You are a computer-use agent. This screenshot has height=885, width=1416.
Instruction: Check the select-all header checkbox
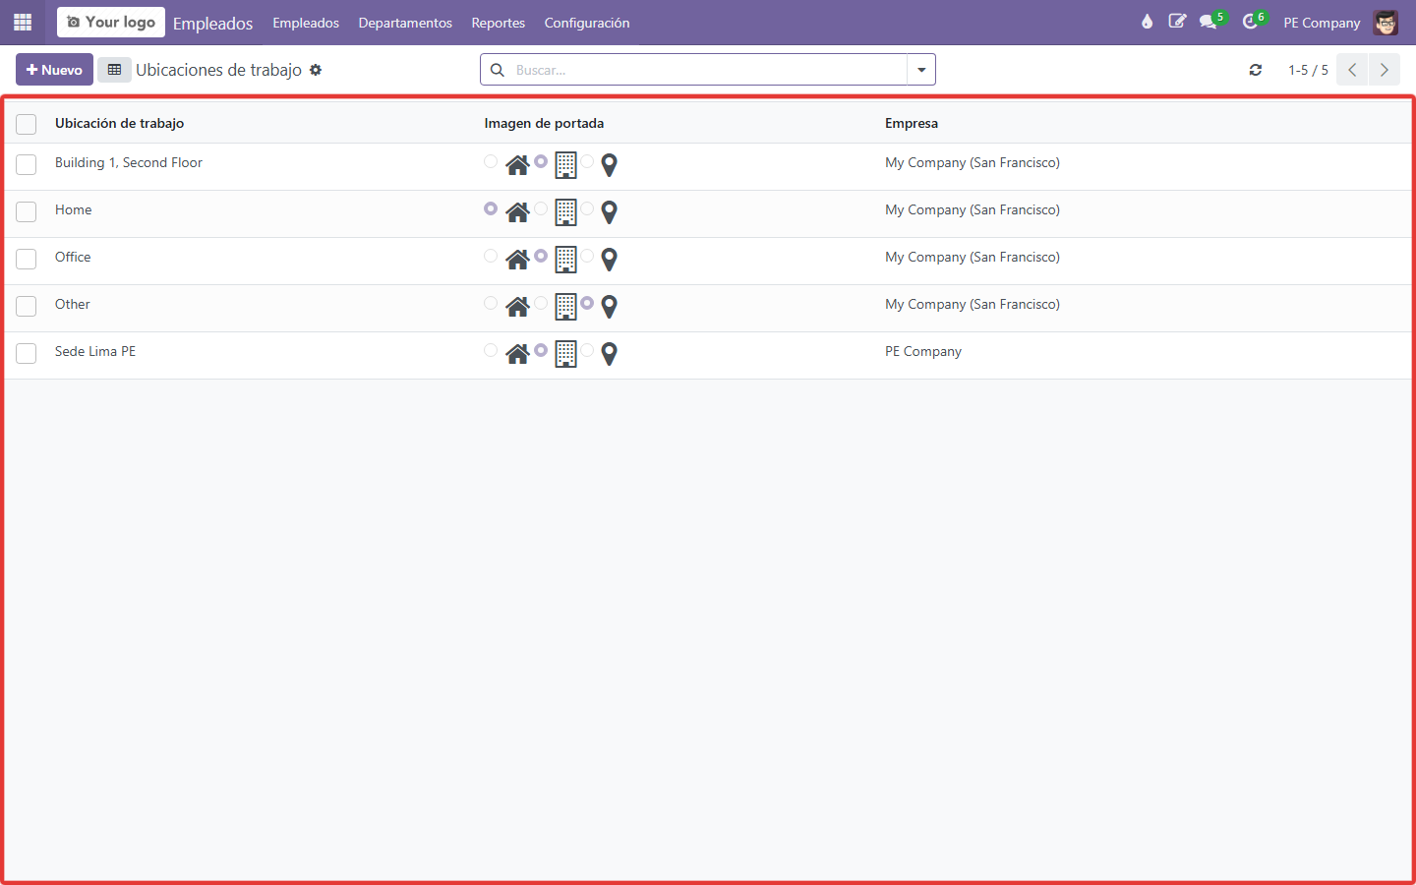pyautogui.click(x=27, y=124)
